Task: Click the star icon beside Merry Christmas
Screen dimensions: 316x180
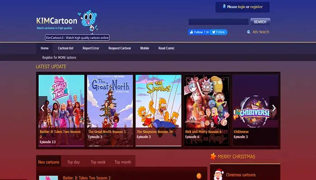Action: 213,156
